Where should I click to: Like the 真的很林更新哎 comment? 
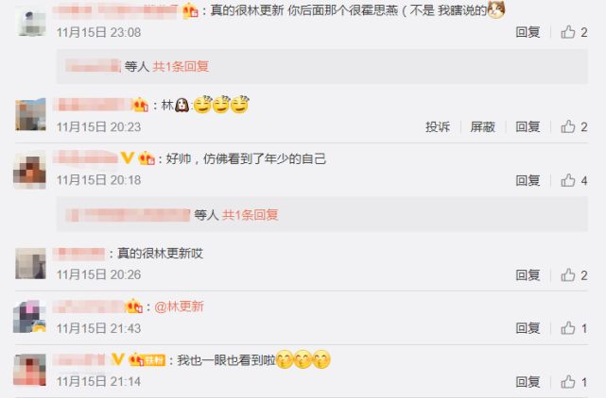pyautogui.click(x=574, y=275)
